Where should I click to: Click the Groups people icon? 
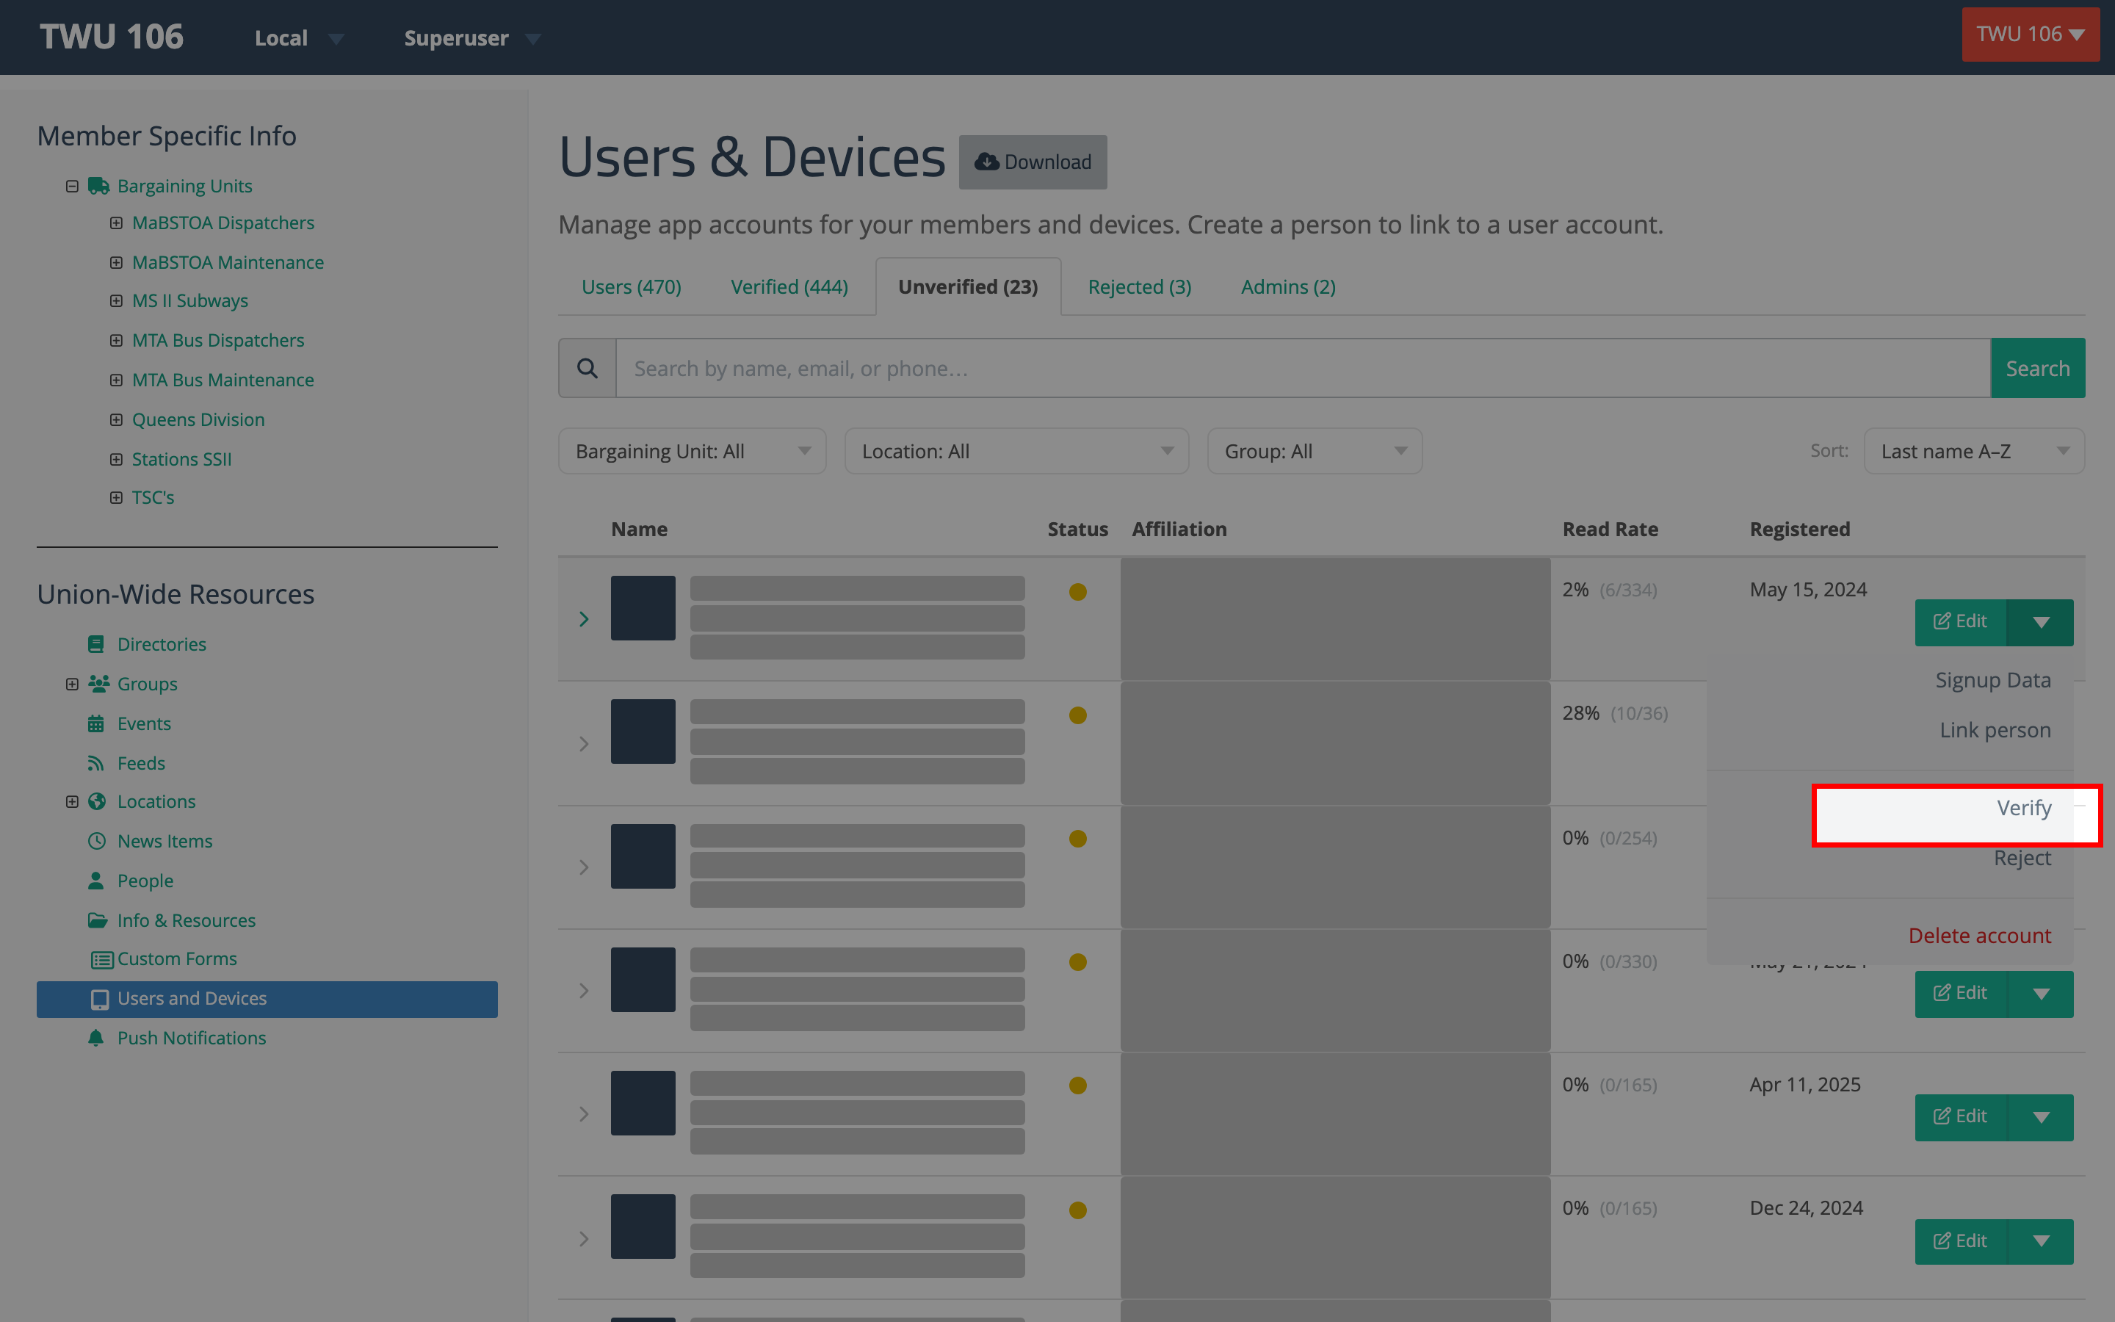(98, 684)
